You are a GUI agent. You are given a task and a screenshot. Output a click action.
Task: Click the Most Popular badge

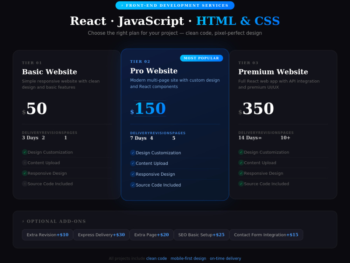(x=201, y=58)
